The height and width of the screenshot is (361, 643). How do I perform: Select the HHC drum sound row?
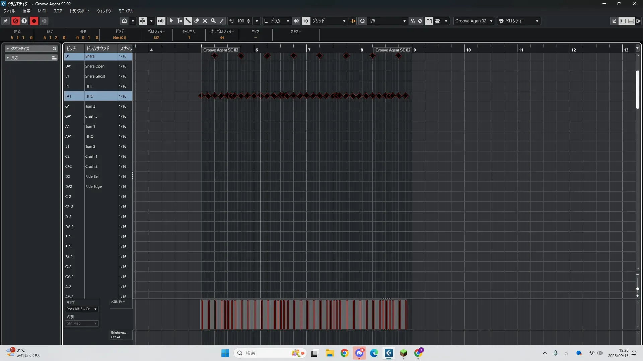[89, 96]
